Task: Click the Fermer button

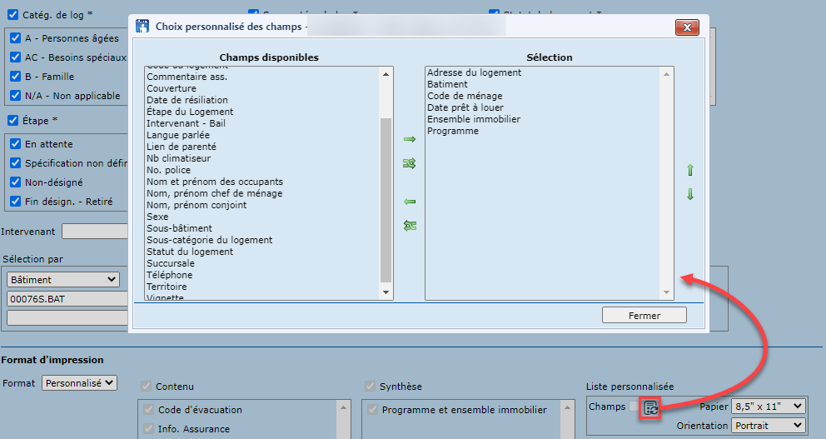Action: pos(644,316)
